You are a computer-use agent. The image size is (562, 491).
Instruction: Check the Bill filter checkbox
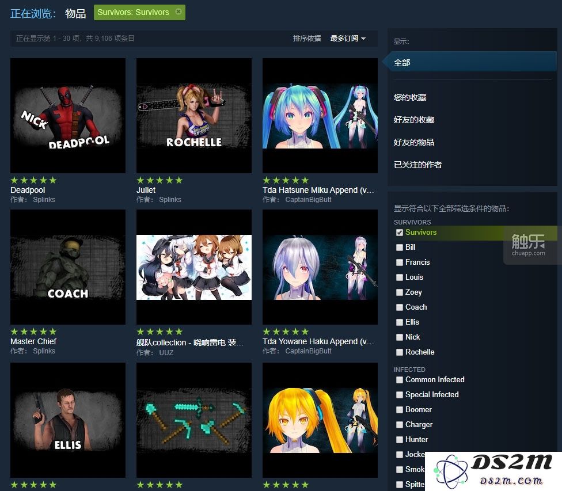pyautogui.click(x=399, y=248)
